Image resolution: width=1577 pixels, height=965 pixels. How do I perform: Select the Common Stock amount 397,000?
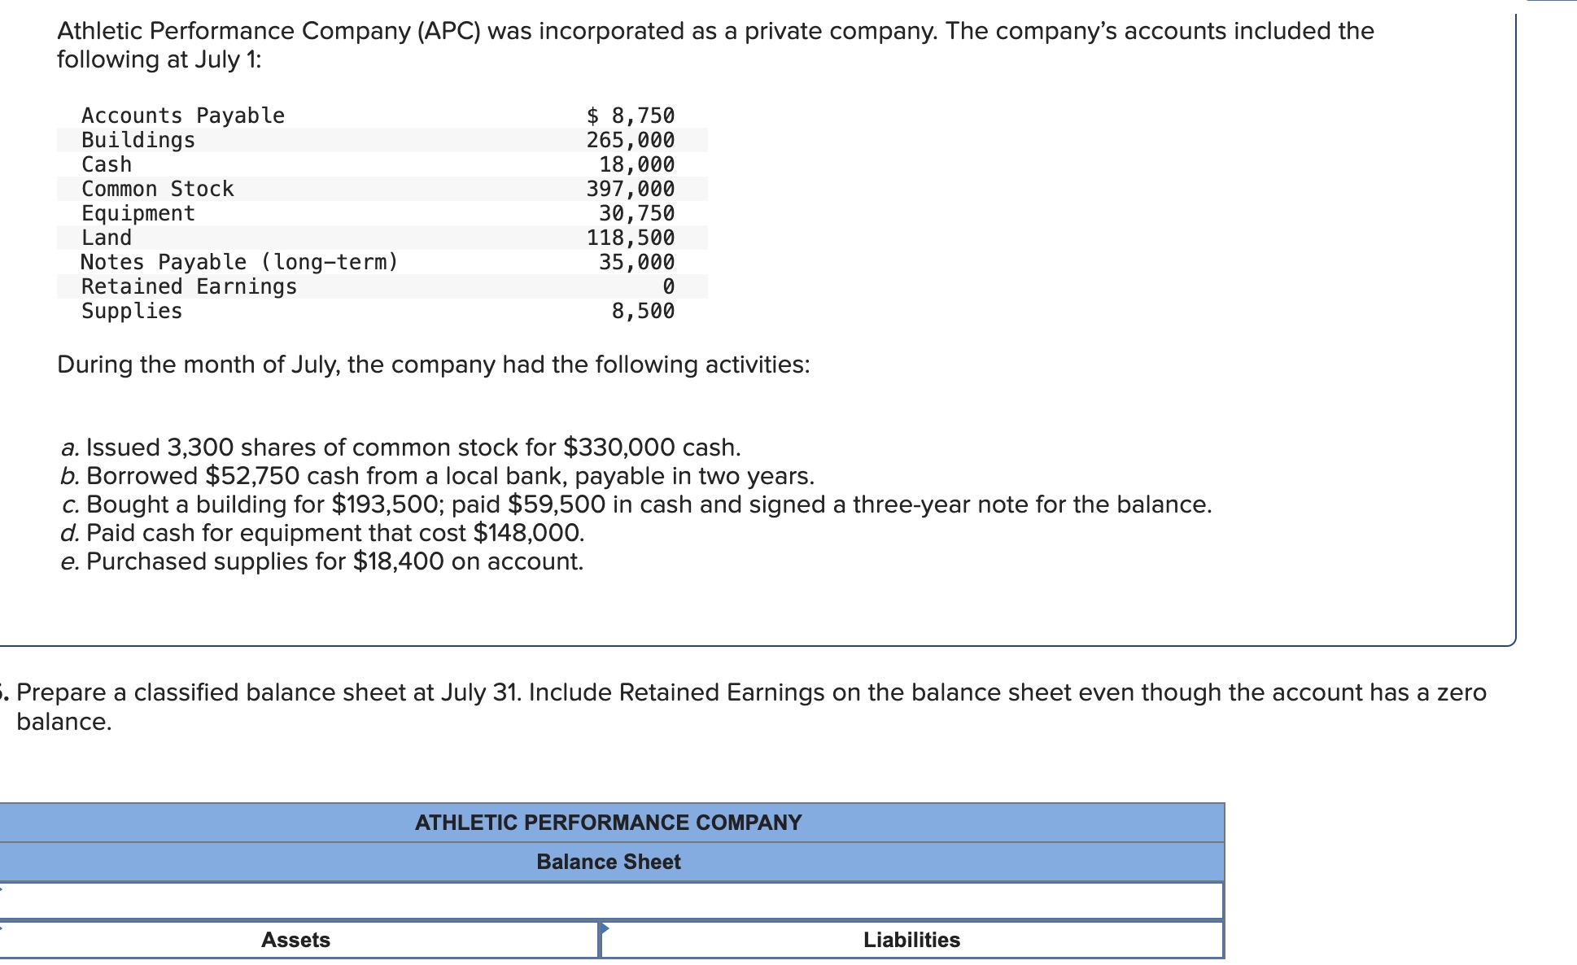(631, 189)
